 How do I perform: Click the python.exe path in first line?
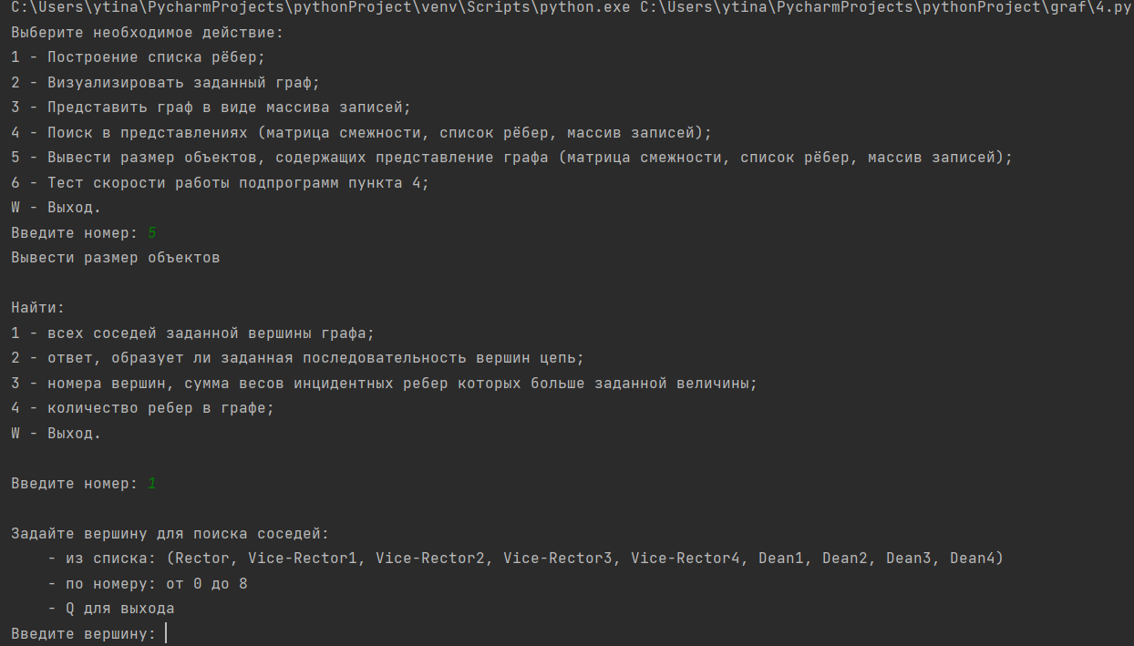[x=321, y=7]
